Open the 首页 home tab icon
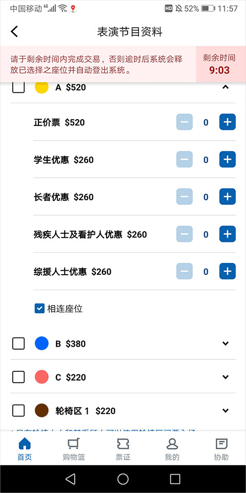 click(x=25, y=444)
